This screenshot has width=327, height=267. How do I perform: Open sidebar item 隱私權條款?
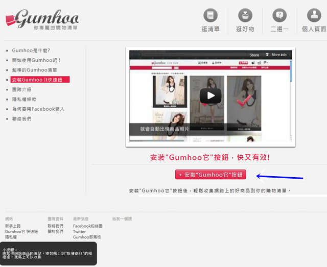(x=24, y=100)
